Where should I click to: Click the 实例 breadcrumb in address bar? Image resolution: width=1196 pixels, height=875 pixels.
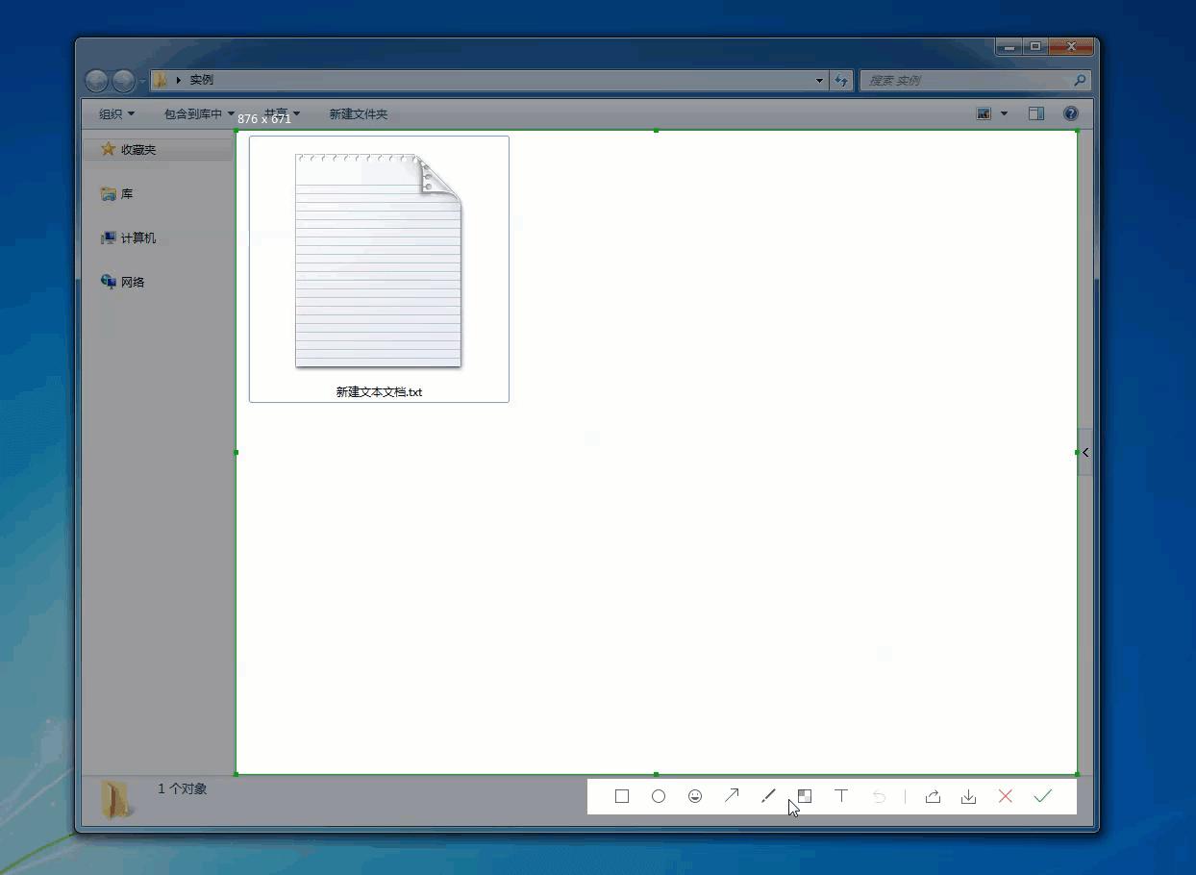pyautogui.click(x=201, y=80)
